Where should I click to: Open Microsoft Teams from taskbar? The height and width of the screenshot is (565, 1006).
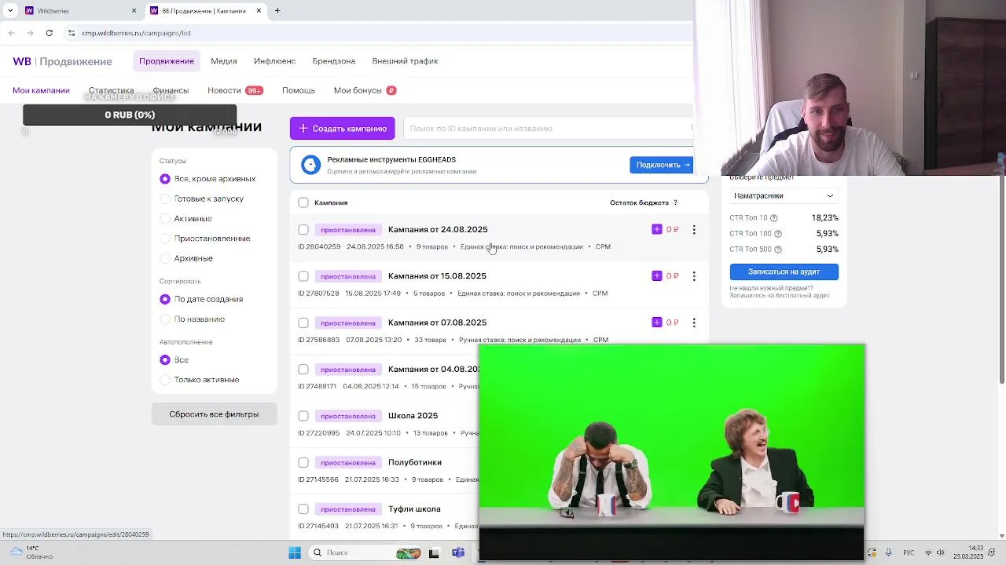458,552
